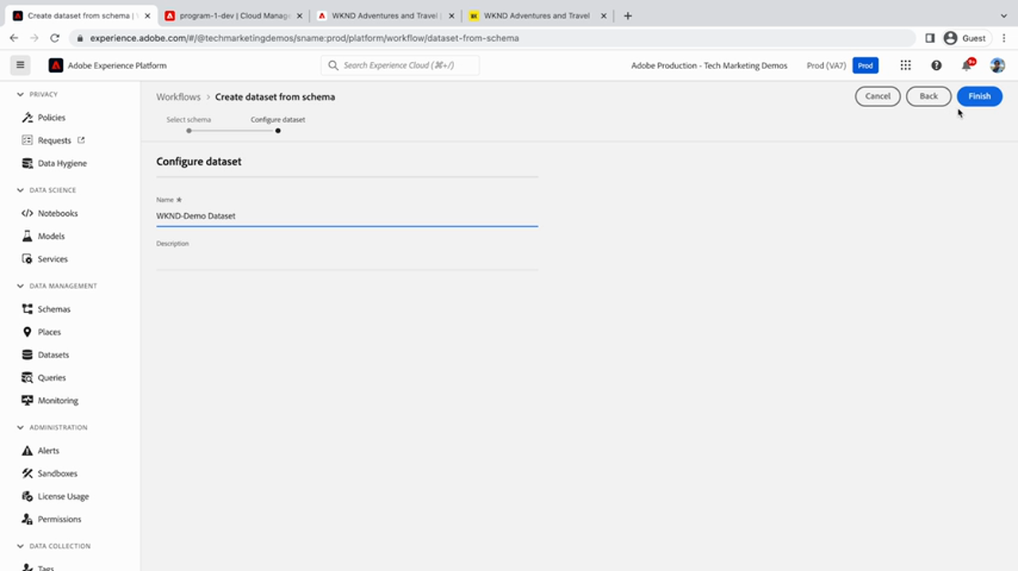Click the Services icon in sidebar

(27, 259)
